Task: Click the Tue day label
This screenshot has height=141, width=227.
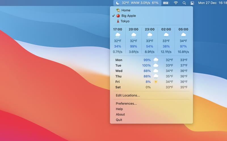Action: [x=118, y=65]
